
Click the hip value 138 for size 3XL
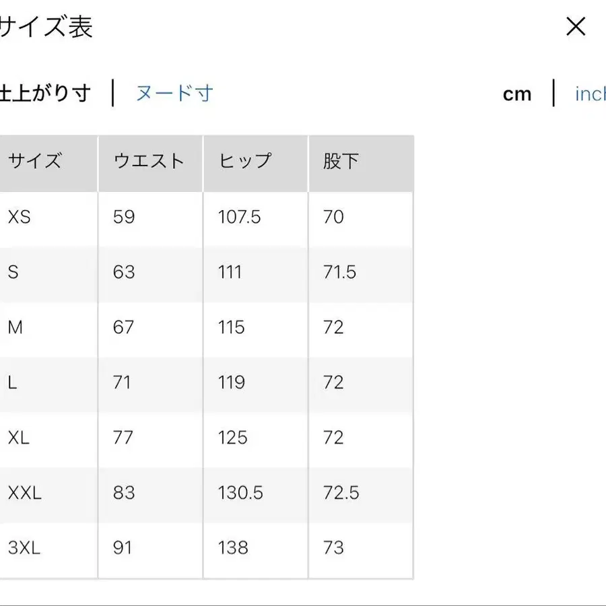[232, 548]
